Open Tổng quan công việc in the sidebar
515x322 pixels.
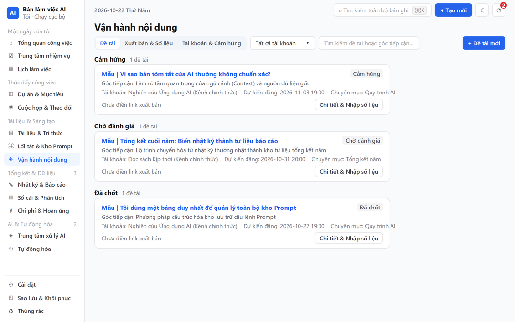[x=42, y=43]
